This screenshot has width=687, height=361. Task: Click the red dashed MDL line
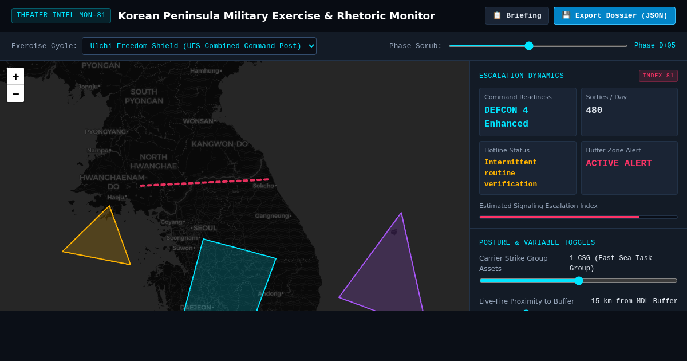(204, 182)
